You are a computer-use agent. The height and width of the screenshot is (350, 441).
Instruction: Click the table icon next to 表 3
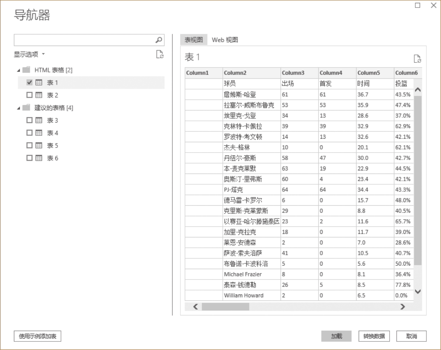39,120
